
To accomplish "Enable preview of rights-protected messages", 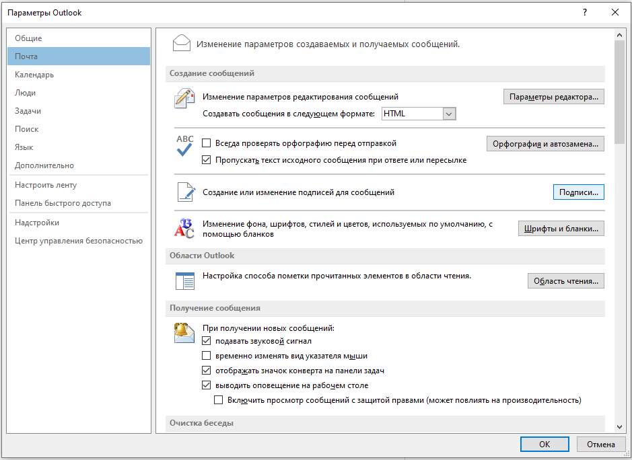I will click(219, 400).
